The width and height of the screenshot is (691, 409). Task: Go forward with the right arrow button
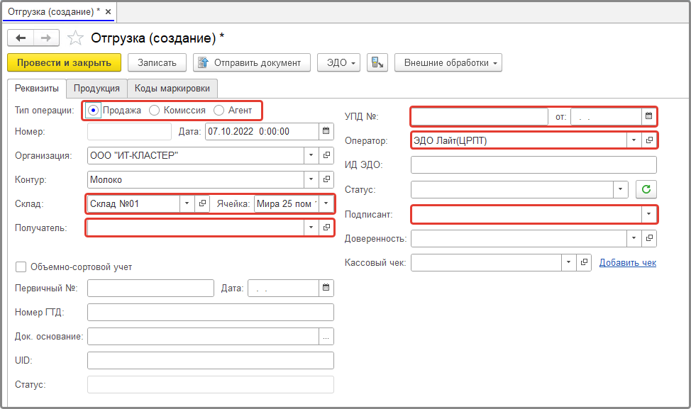[x=46, y=38]
